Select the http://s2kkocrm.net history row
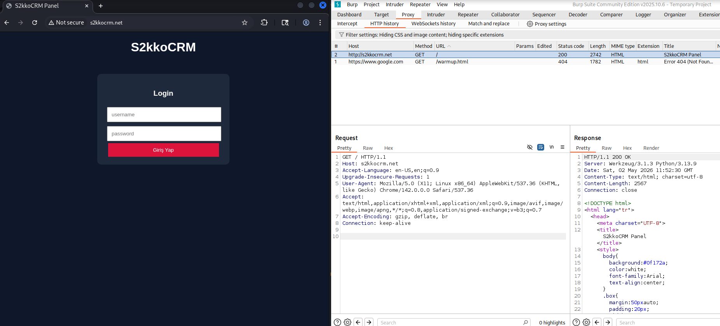Viewport: 720px width, 326px height. [x=525, y=55]
